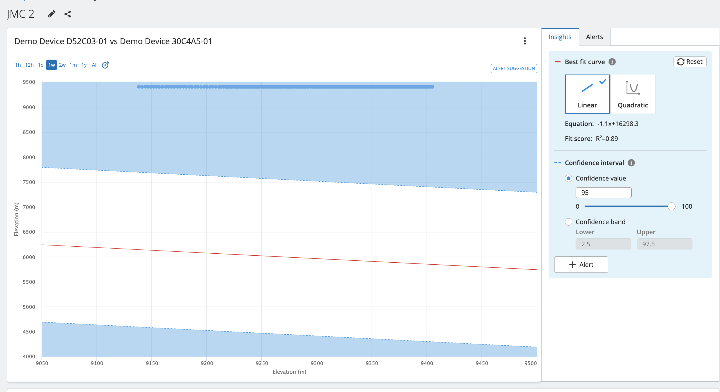Click the confidence value input field showing 95
Image resolution: width=720 pixels, height=392 pixels.
point(603,193)
